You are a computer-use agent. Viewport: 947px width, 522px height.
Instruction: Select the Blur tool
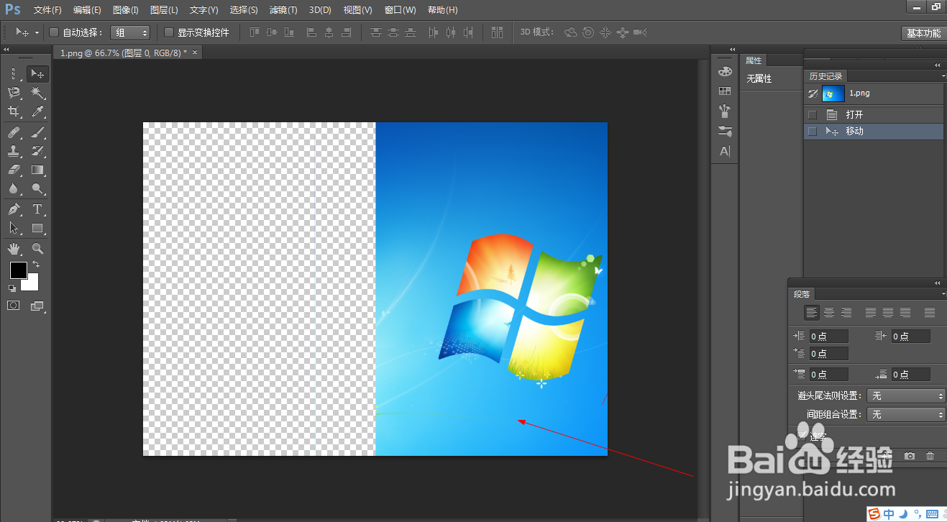(x=14, y=189)
